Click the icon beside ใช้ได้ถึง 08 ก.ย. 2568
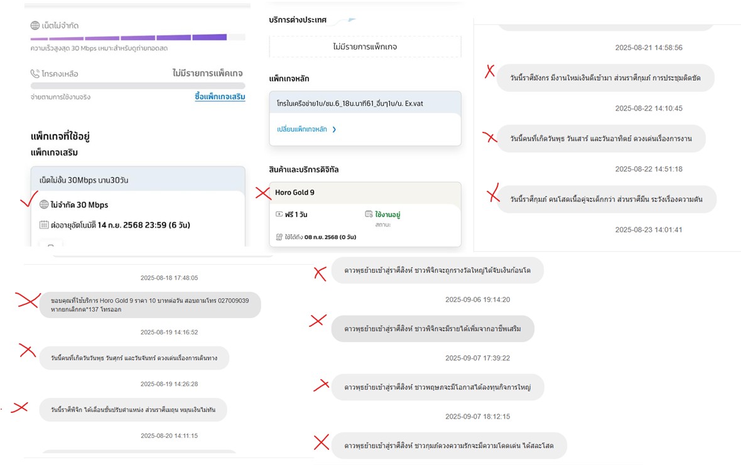Image resolution: width=741 pixels, height=465 pixels. (x=279, y=237)
